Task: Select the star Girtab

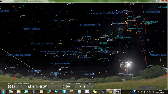Action: pyautogui.click(x=98, y=39)
